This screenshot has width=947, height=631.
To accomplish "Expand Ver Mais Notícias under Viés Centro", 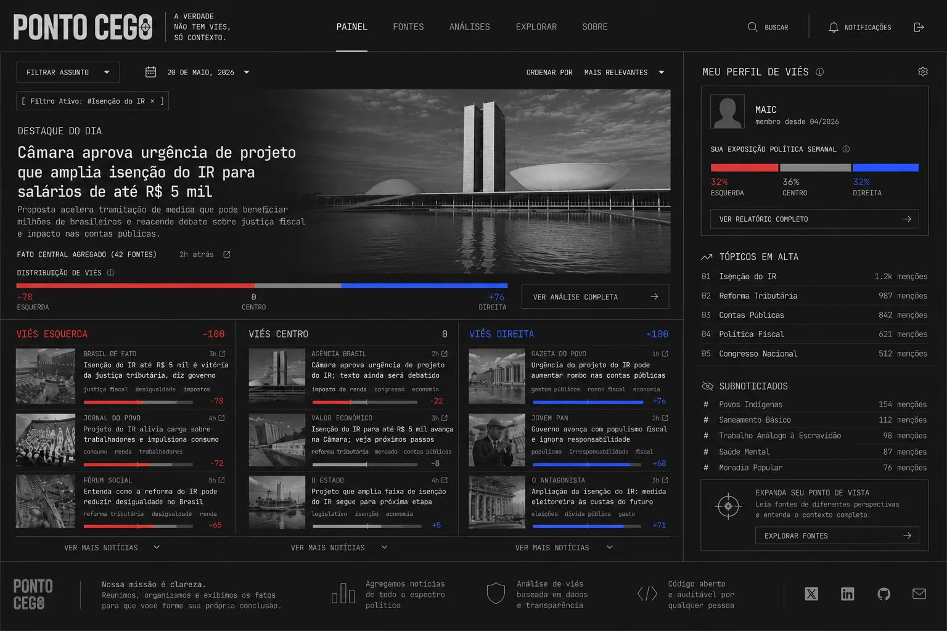I will [x=339, y=548].
